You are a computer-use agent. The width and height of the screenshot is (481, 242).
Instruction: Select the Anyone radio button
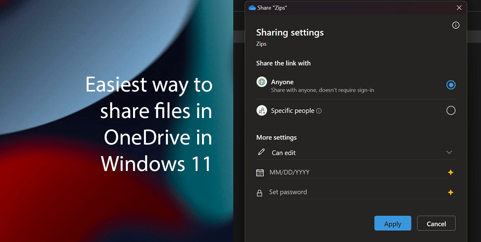click(451, 85)
